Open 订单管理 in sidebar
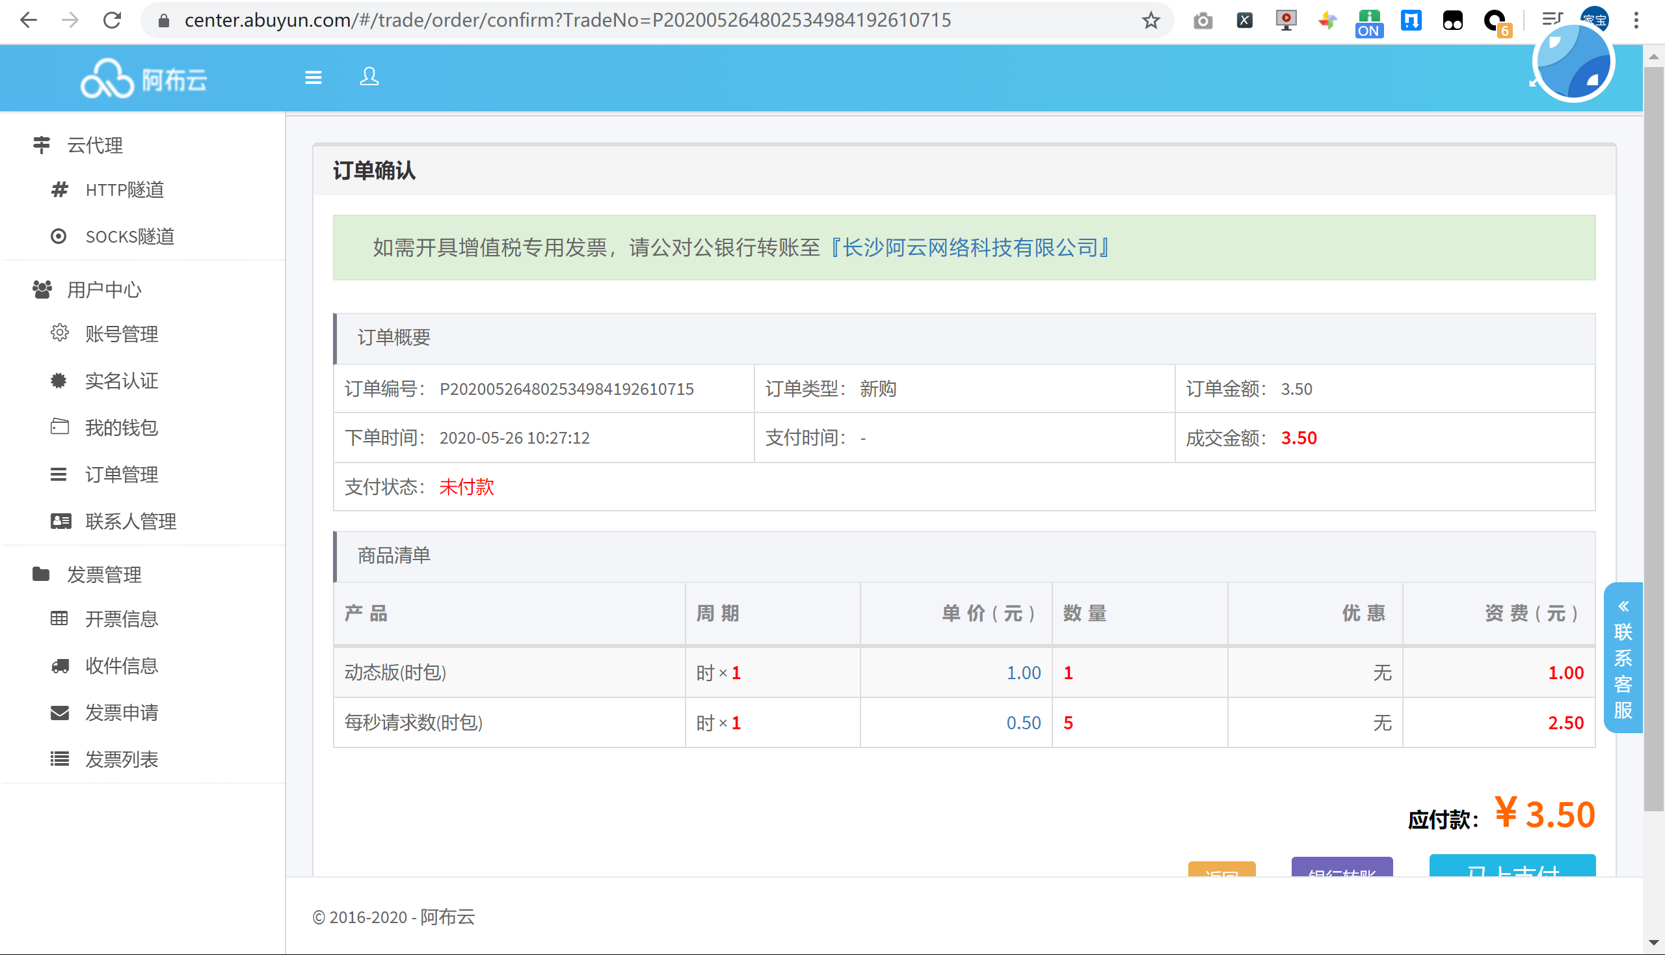The width and height of the screenshot is (1665, 955). [x=122, y=474]
